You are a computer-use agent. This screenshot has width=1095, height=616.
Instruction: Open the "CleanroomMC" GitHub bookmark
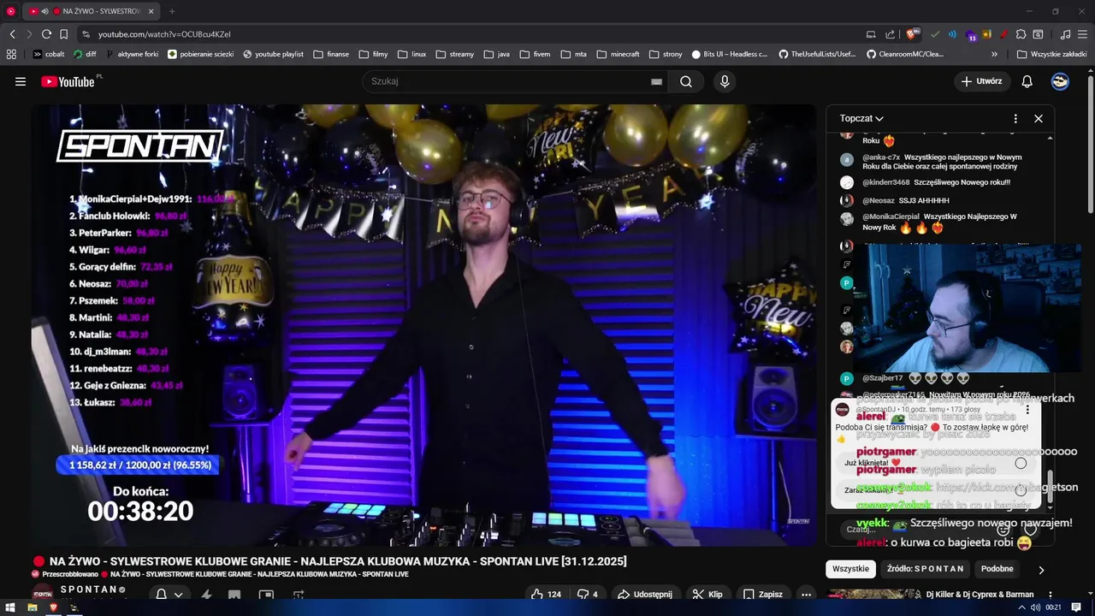[x=905, y=54]
